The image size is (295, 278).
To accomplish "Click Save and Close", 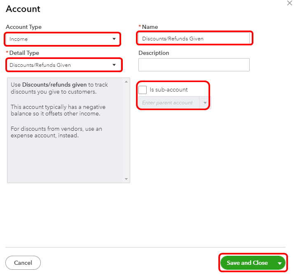I will click(x=247, y=263).
